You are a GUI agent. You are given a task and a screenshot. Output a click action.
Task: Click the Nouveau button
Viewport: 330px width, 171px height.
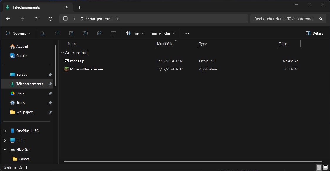(x=18, y=33)
